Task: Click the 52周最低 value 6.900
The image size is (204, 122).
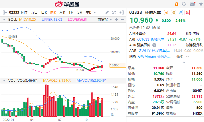Action: coord(198,102)
